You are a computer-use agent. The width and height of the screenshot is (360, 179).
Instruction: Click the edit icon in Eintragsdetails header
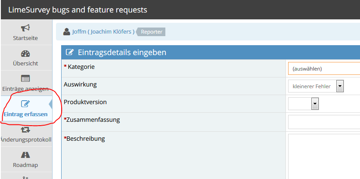tap(69, 52)
